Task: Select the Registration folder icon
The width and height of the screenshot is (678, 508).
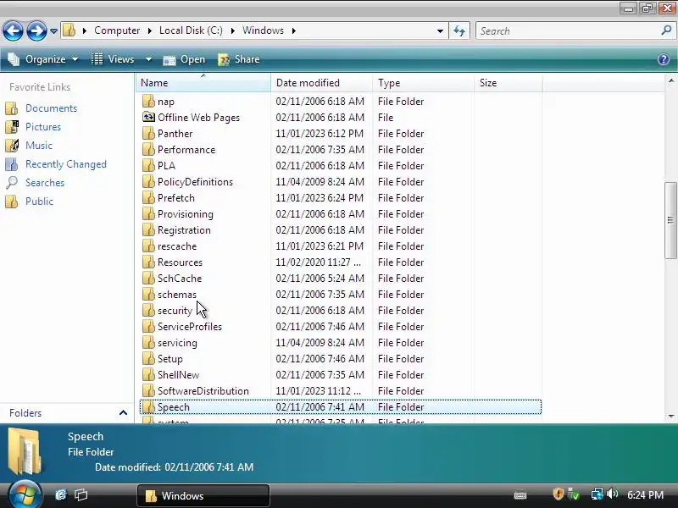Action: (x=148, y=229)
